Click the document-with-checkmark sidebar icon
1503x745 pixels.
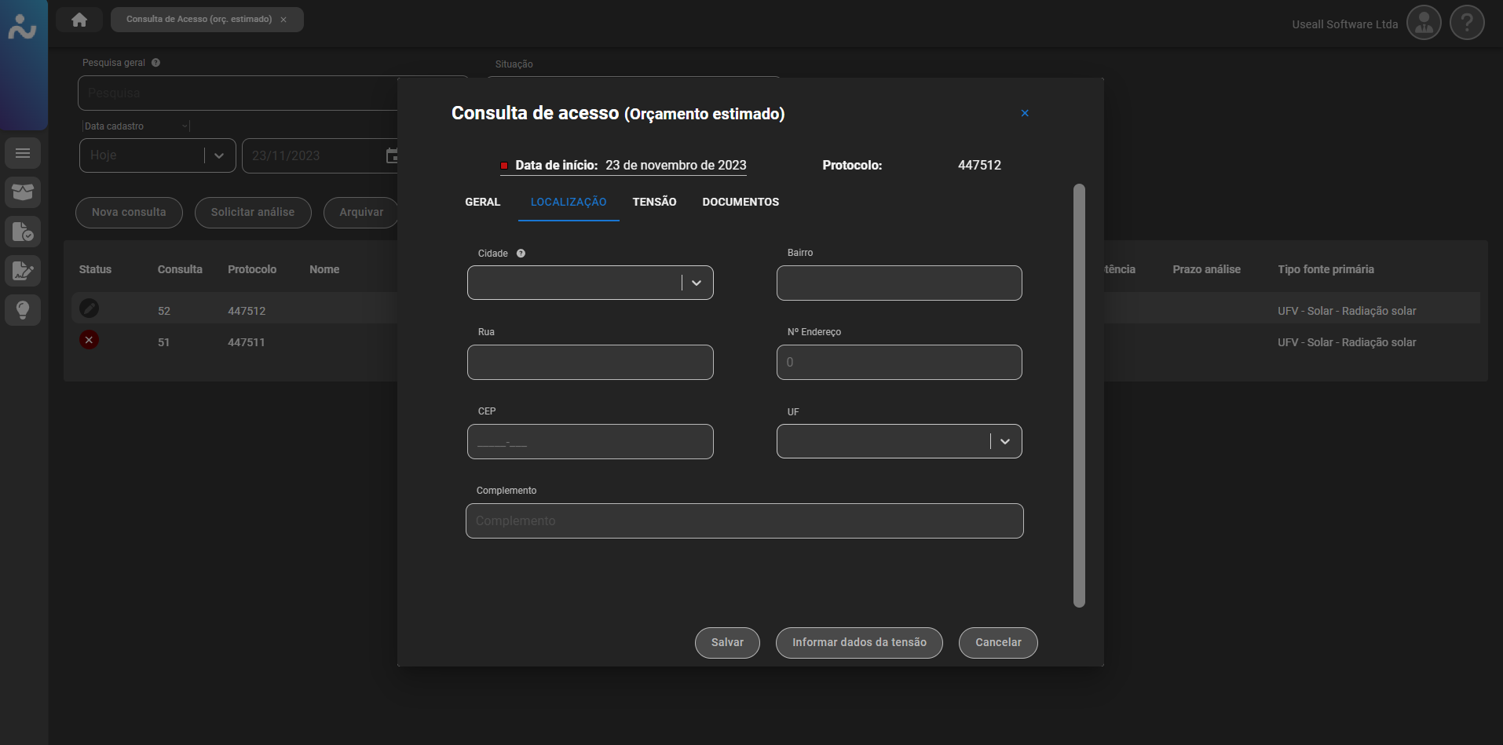(x=23, y=232)
